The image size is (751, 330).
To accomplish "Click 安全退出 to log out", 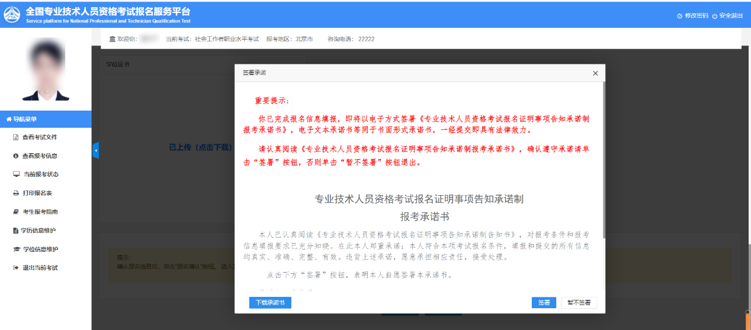I will tap(727, 15).
